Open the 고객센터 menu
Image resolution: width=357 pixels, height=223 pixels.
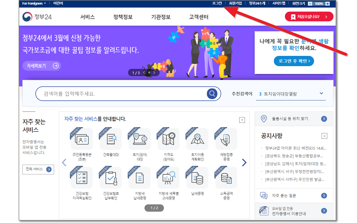(199, 17)
